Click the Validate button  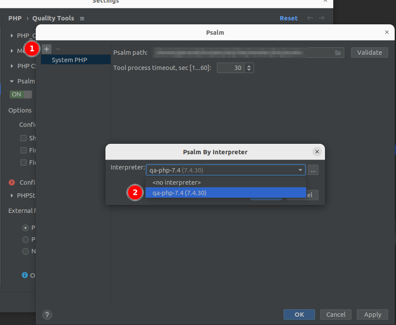point(369,53)
